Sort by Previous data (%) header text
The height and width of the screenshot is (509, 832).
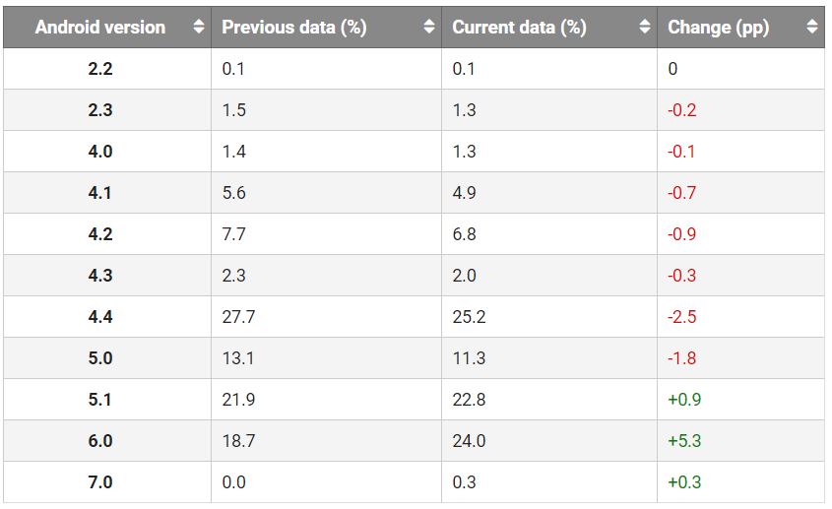coord(294,28)
